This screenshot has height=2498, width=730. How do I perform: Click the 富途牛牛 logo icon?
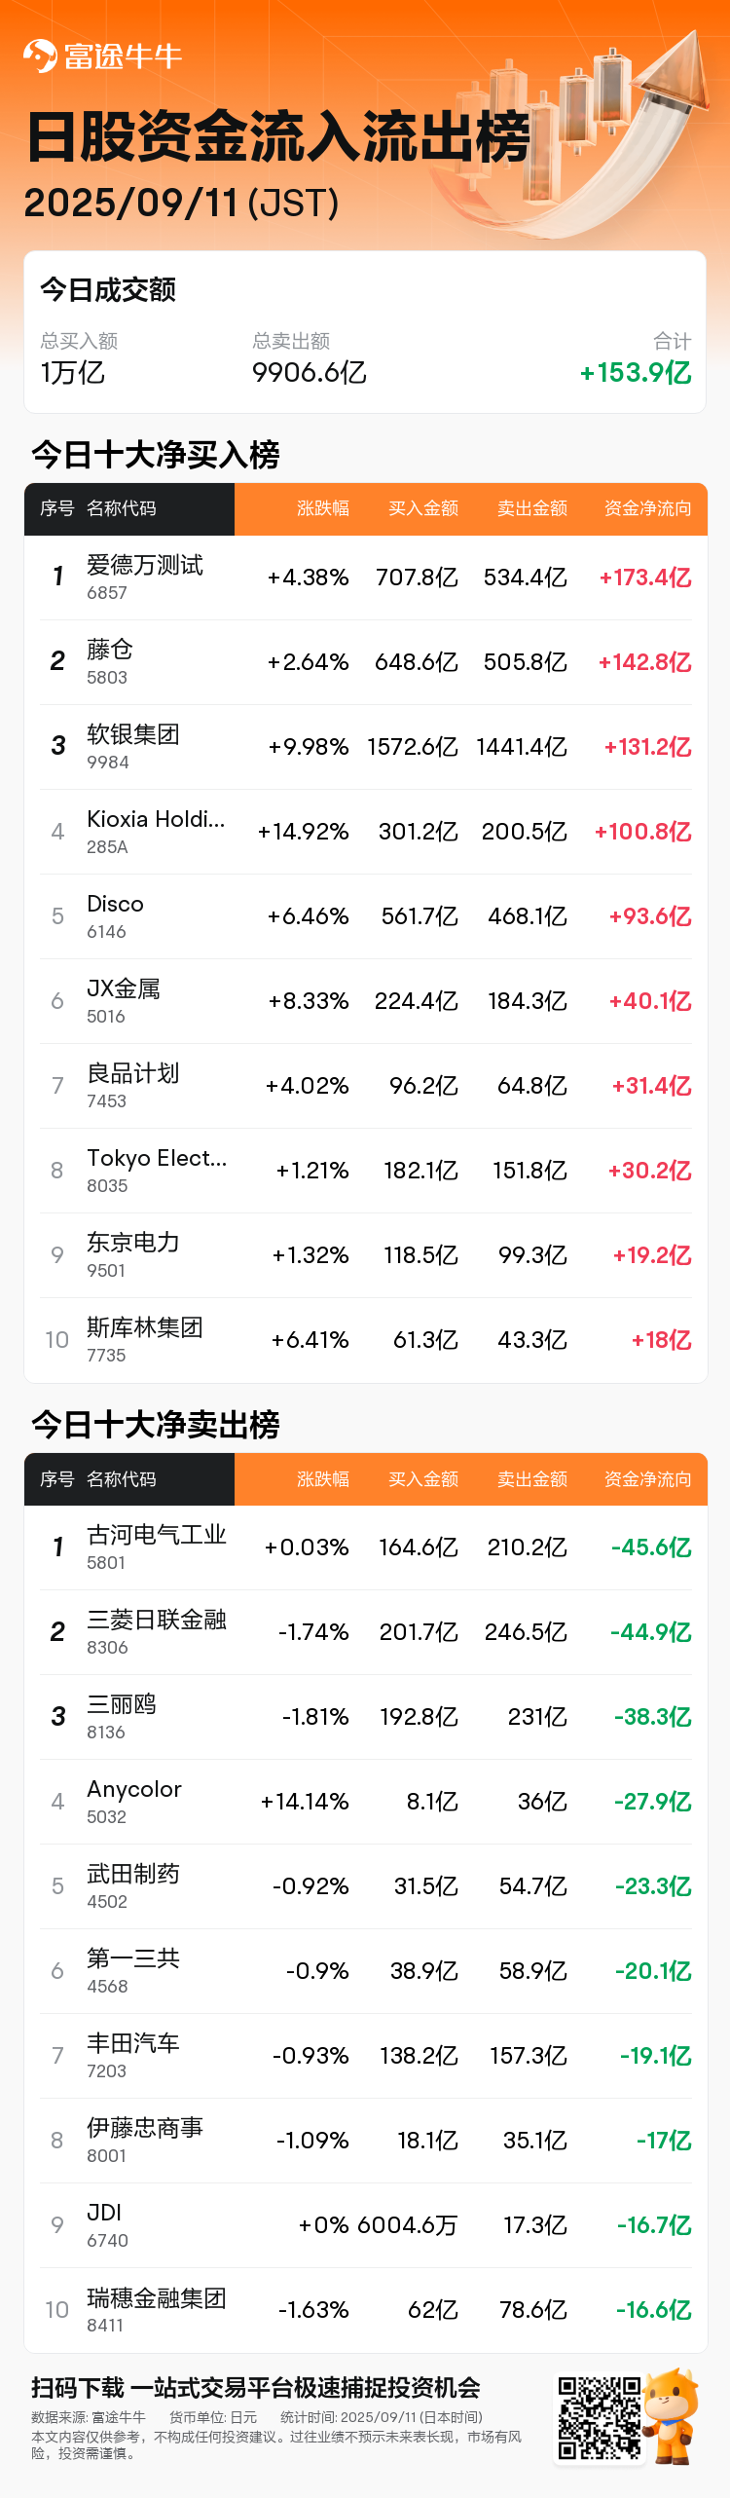[40, 56]
